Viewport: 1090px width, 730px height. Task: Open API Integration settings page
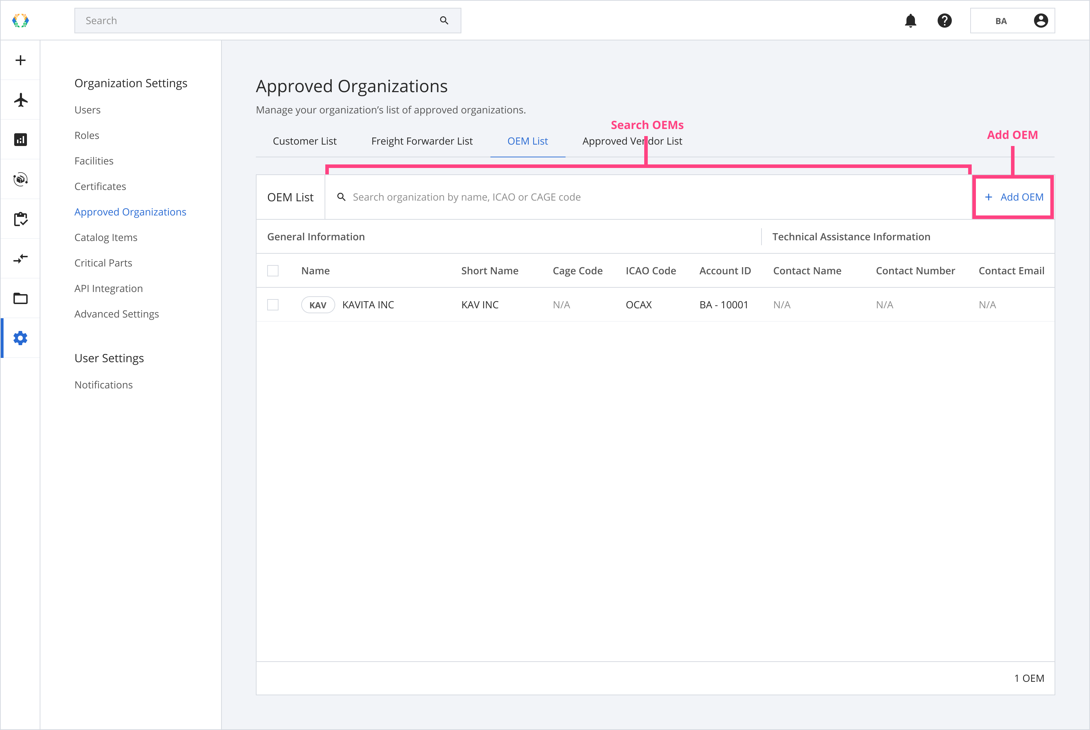(x=108, y=289)
